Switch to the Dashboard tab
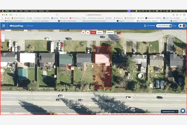The height and width of the screenshot is (125, 187). point(30,26)
